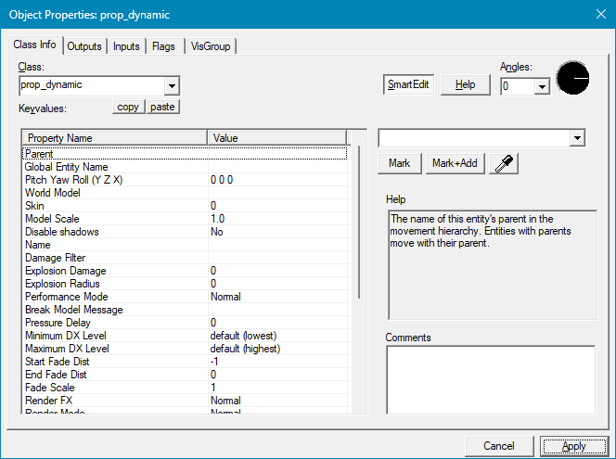Go to the Inputs tab
The width and height of the screenshot is (616, 459).
[x=126, y=46]
